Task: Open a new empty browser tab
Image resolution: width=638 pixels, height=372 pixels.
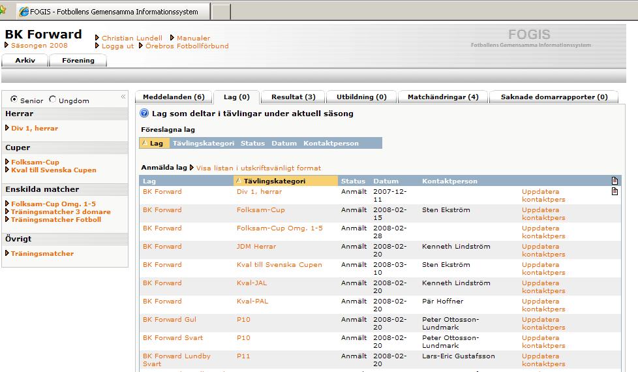Action: [221, 11]
